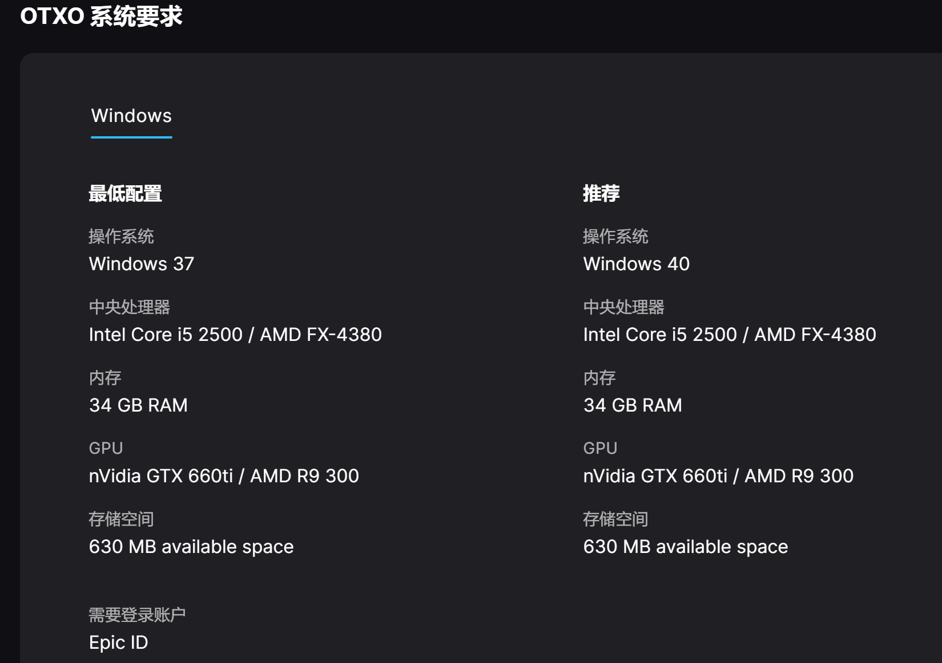Screen dimensions: 942x663
Task: Click minimum nVidia GTX 660ti GPU text
Action: point(224,476)
